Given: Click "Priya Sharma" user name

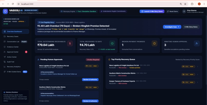Looking at the screenshot, I should coord(192,10).
